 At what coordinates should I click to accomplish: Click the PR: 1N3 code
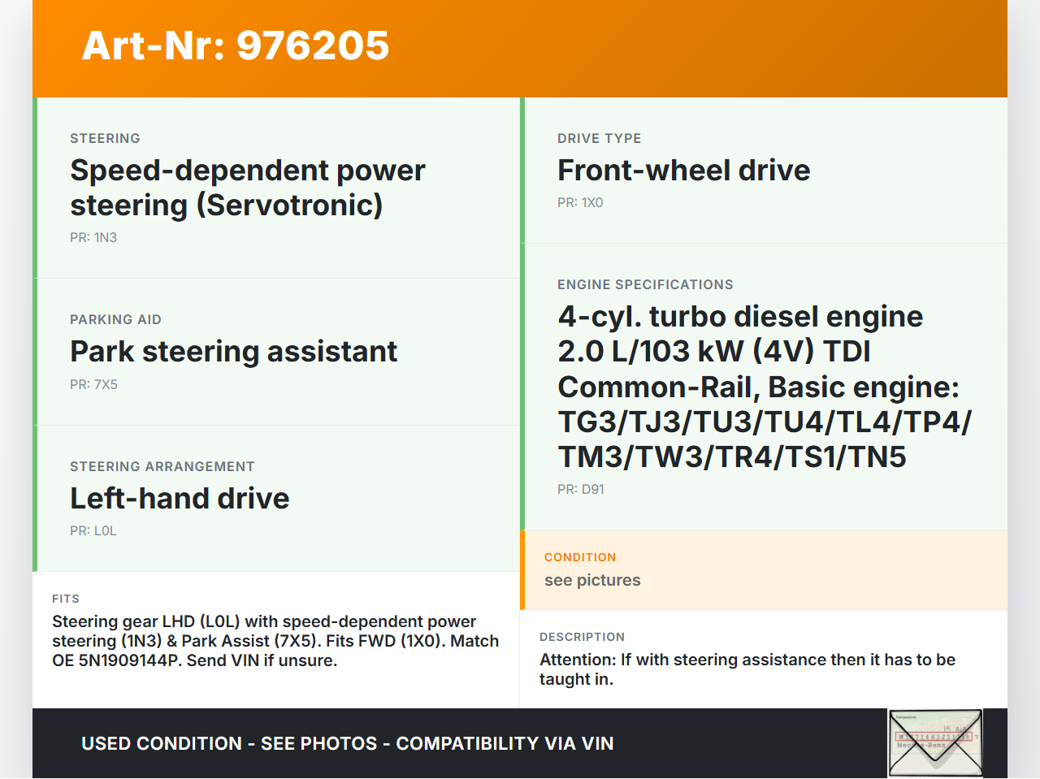tap(93, 238)
